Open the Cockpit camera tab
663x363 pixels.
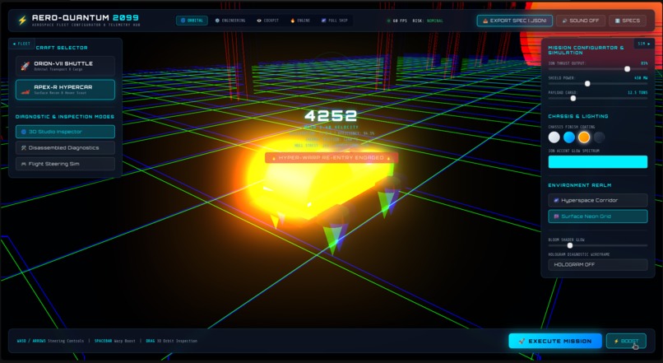[x=267, y=21]
